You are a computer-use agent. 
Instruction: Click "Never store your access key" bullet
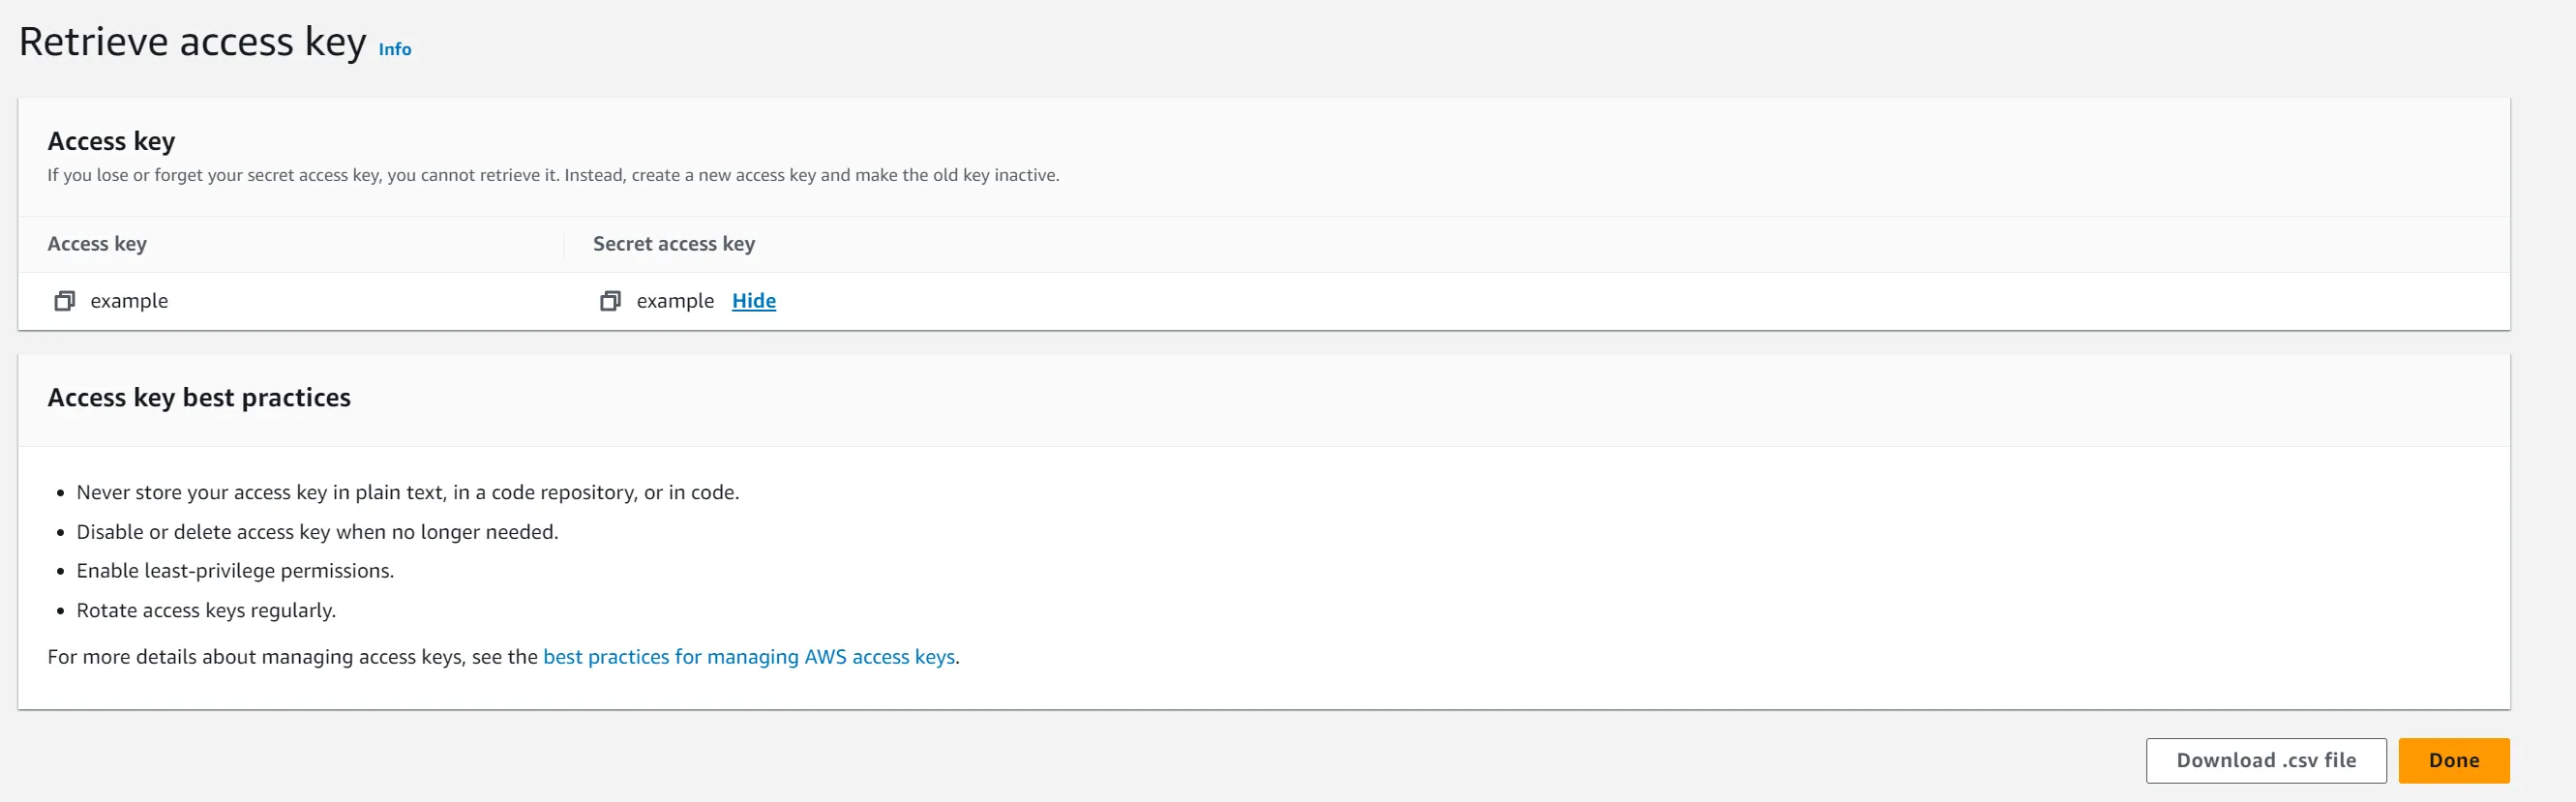pos(408,492)
